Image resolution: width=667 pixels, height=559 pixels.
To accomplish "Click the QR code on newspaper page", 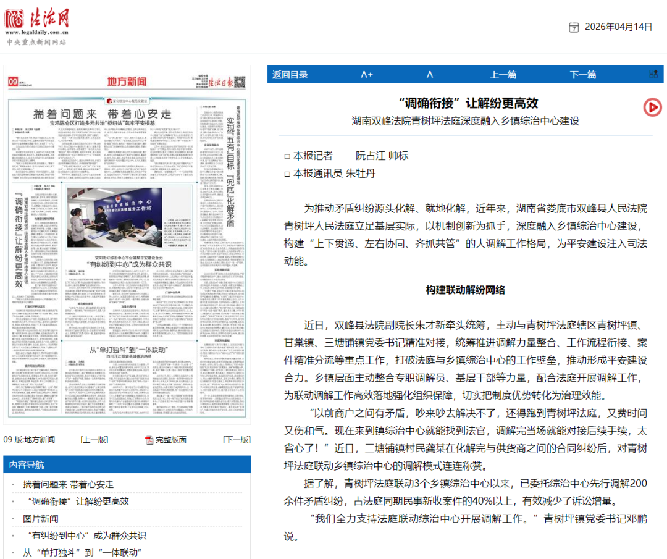I will pyautogui.click(x=240, y=81).
